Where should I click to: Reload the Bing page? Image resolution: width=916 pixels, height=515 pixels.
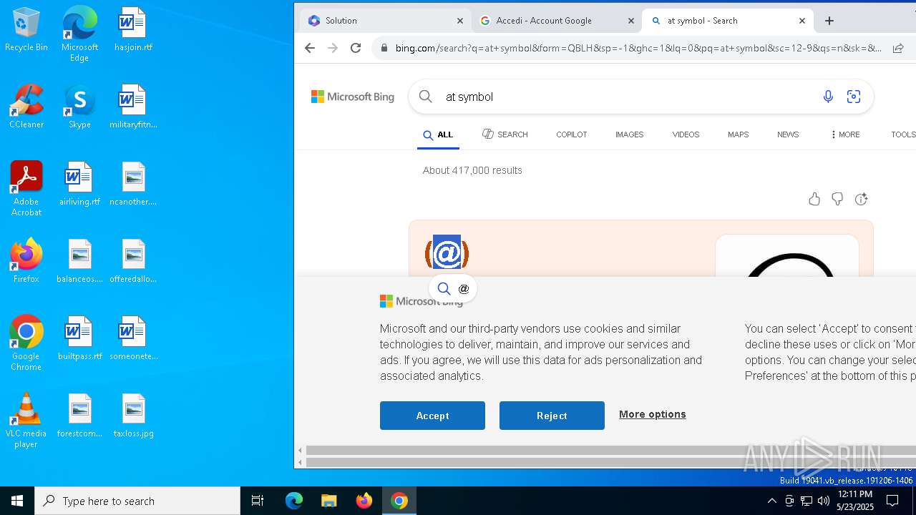pos(356,48)
